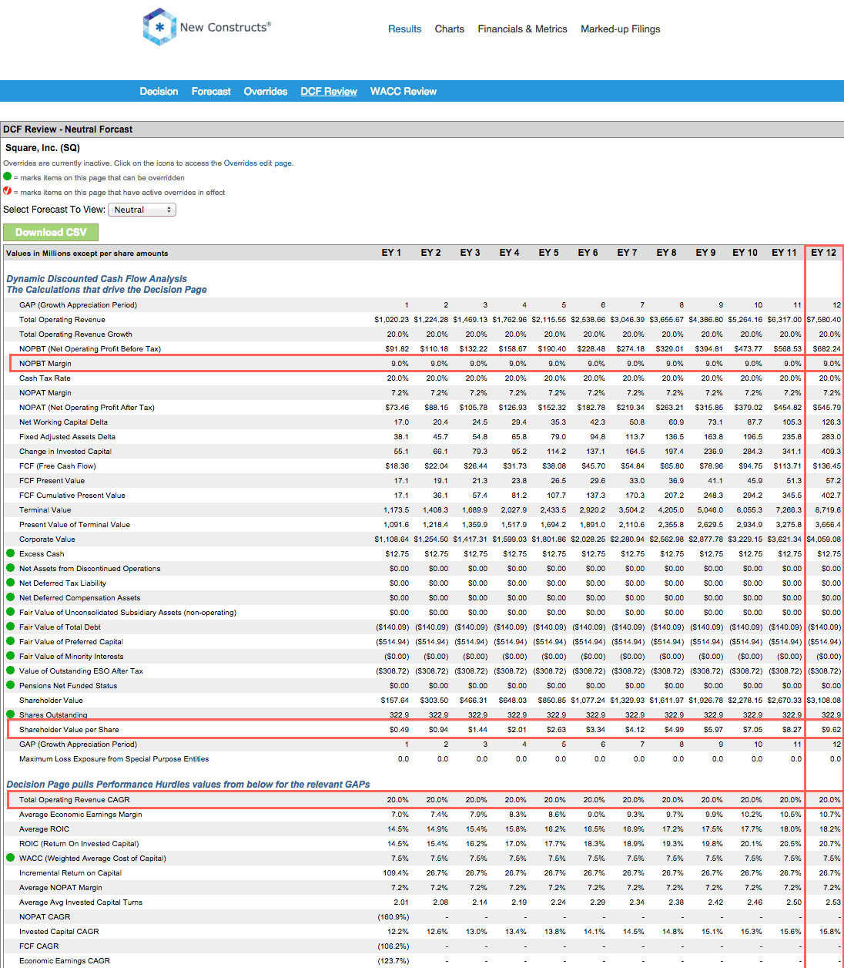
Task: Select override dot for Net Deferred Compensation Assets
Action: [x=11, y=597]
